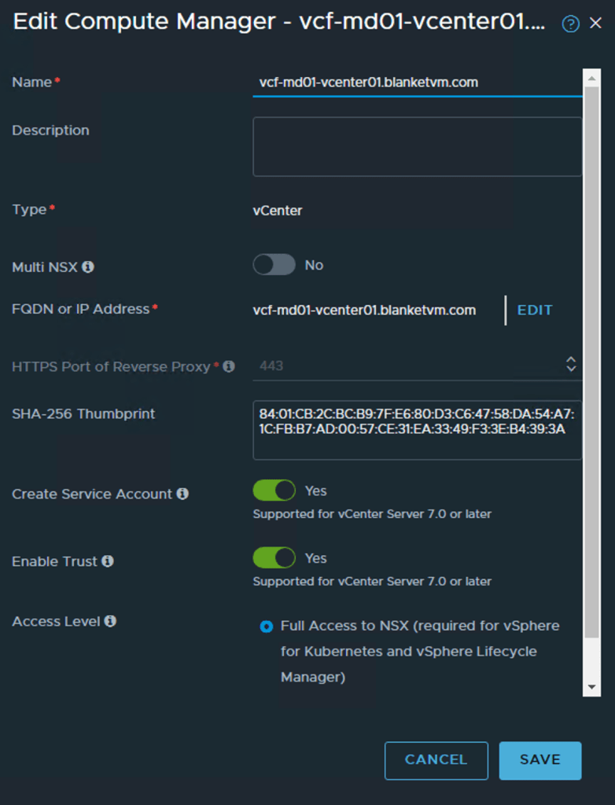Screen dimensions: 615x805
Task: Click the SHA-256 Thumbprint label
Action: point(83,414)
